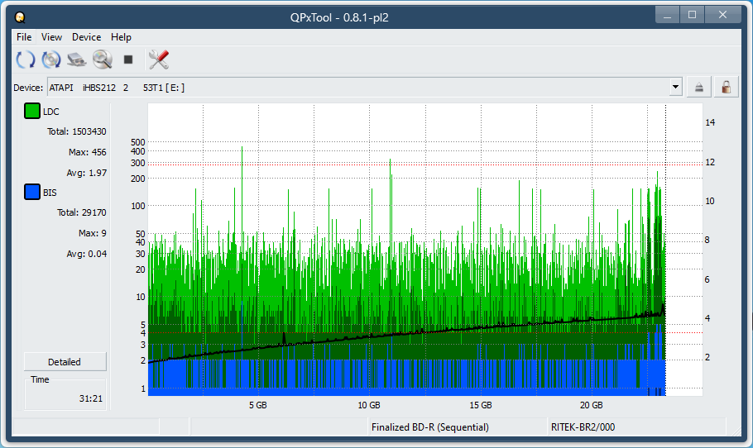
Task: Maximize the QPxTool window
Action: 692,16
